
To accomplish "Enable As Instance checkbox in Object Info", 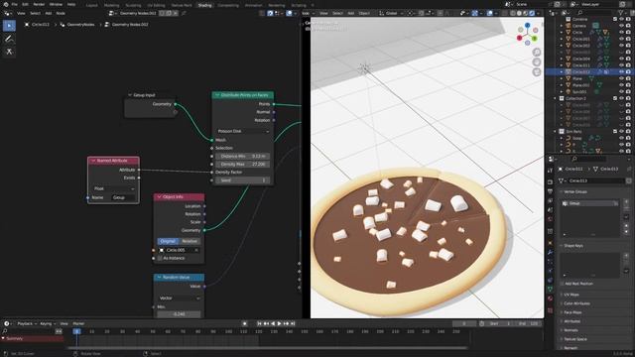I will click(160, 258).
